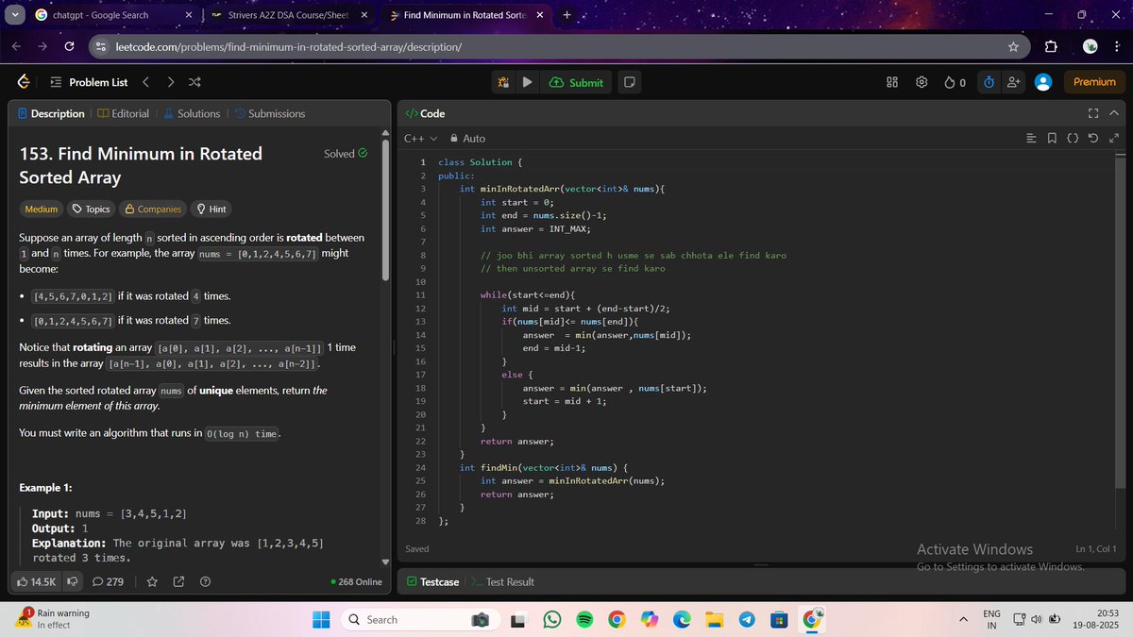Click line 11 while loop code
Screen dimensions: 1133x637
528,295
